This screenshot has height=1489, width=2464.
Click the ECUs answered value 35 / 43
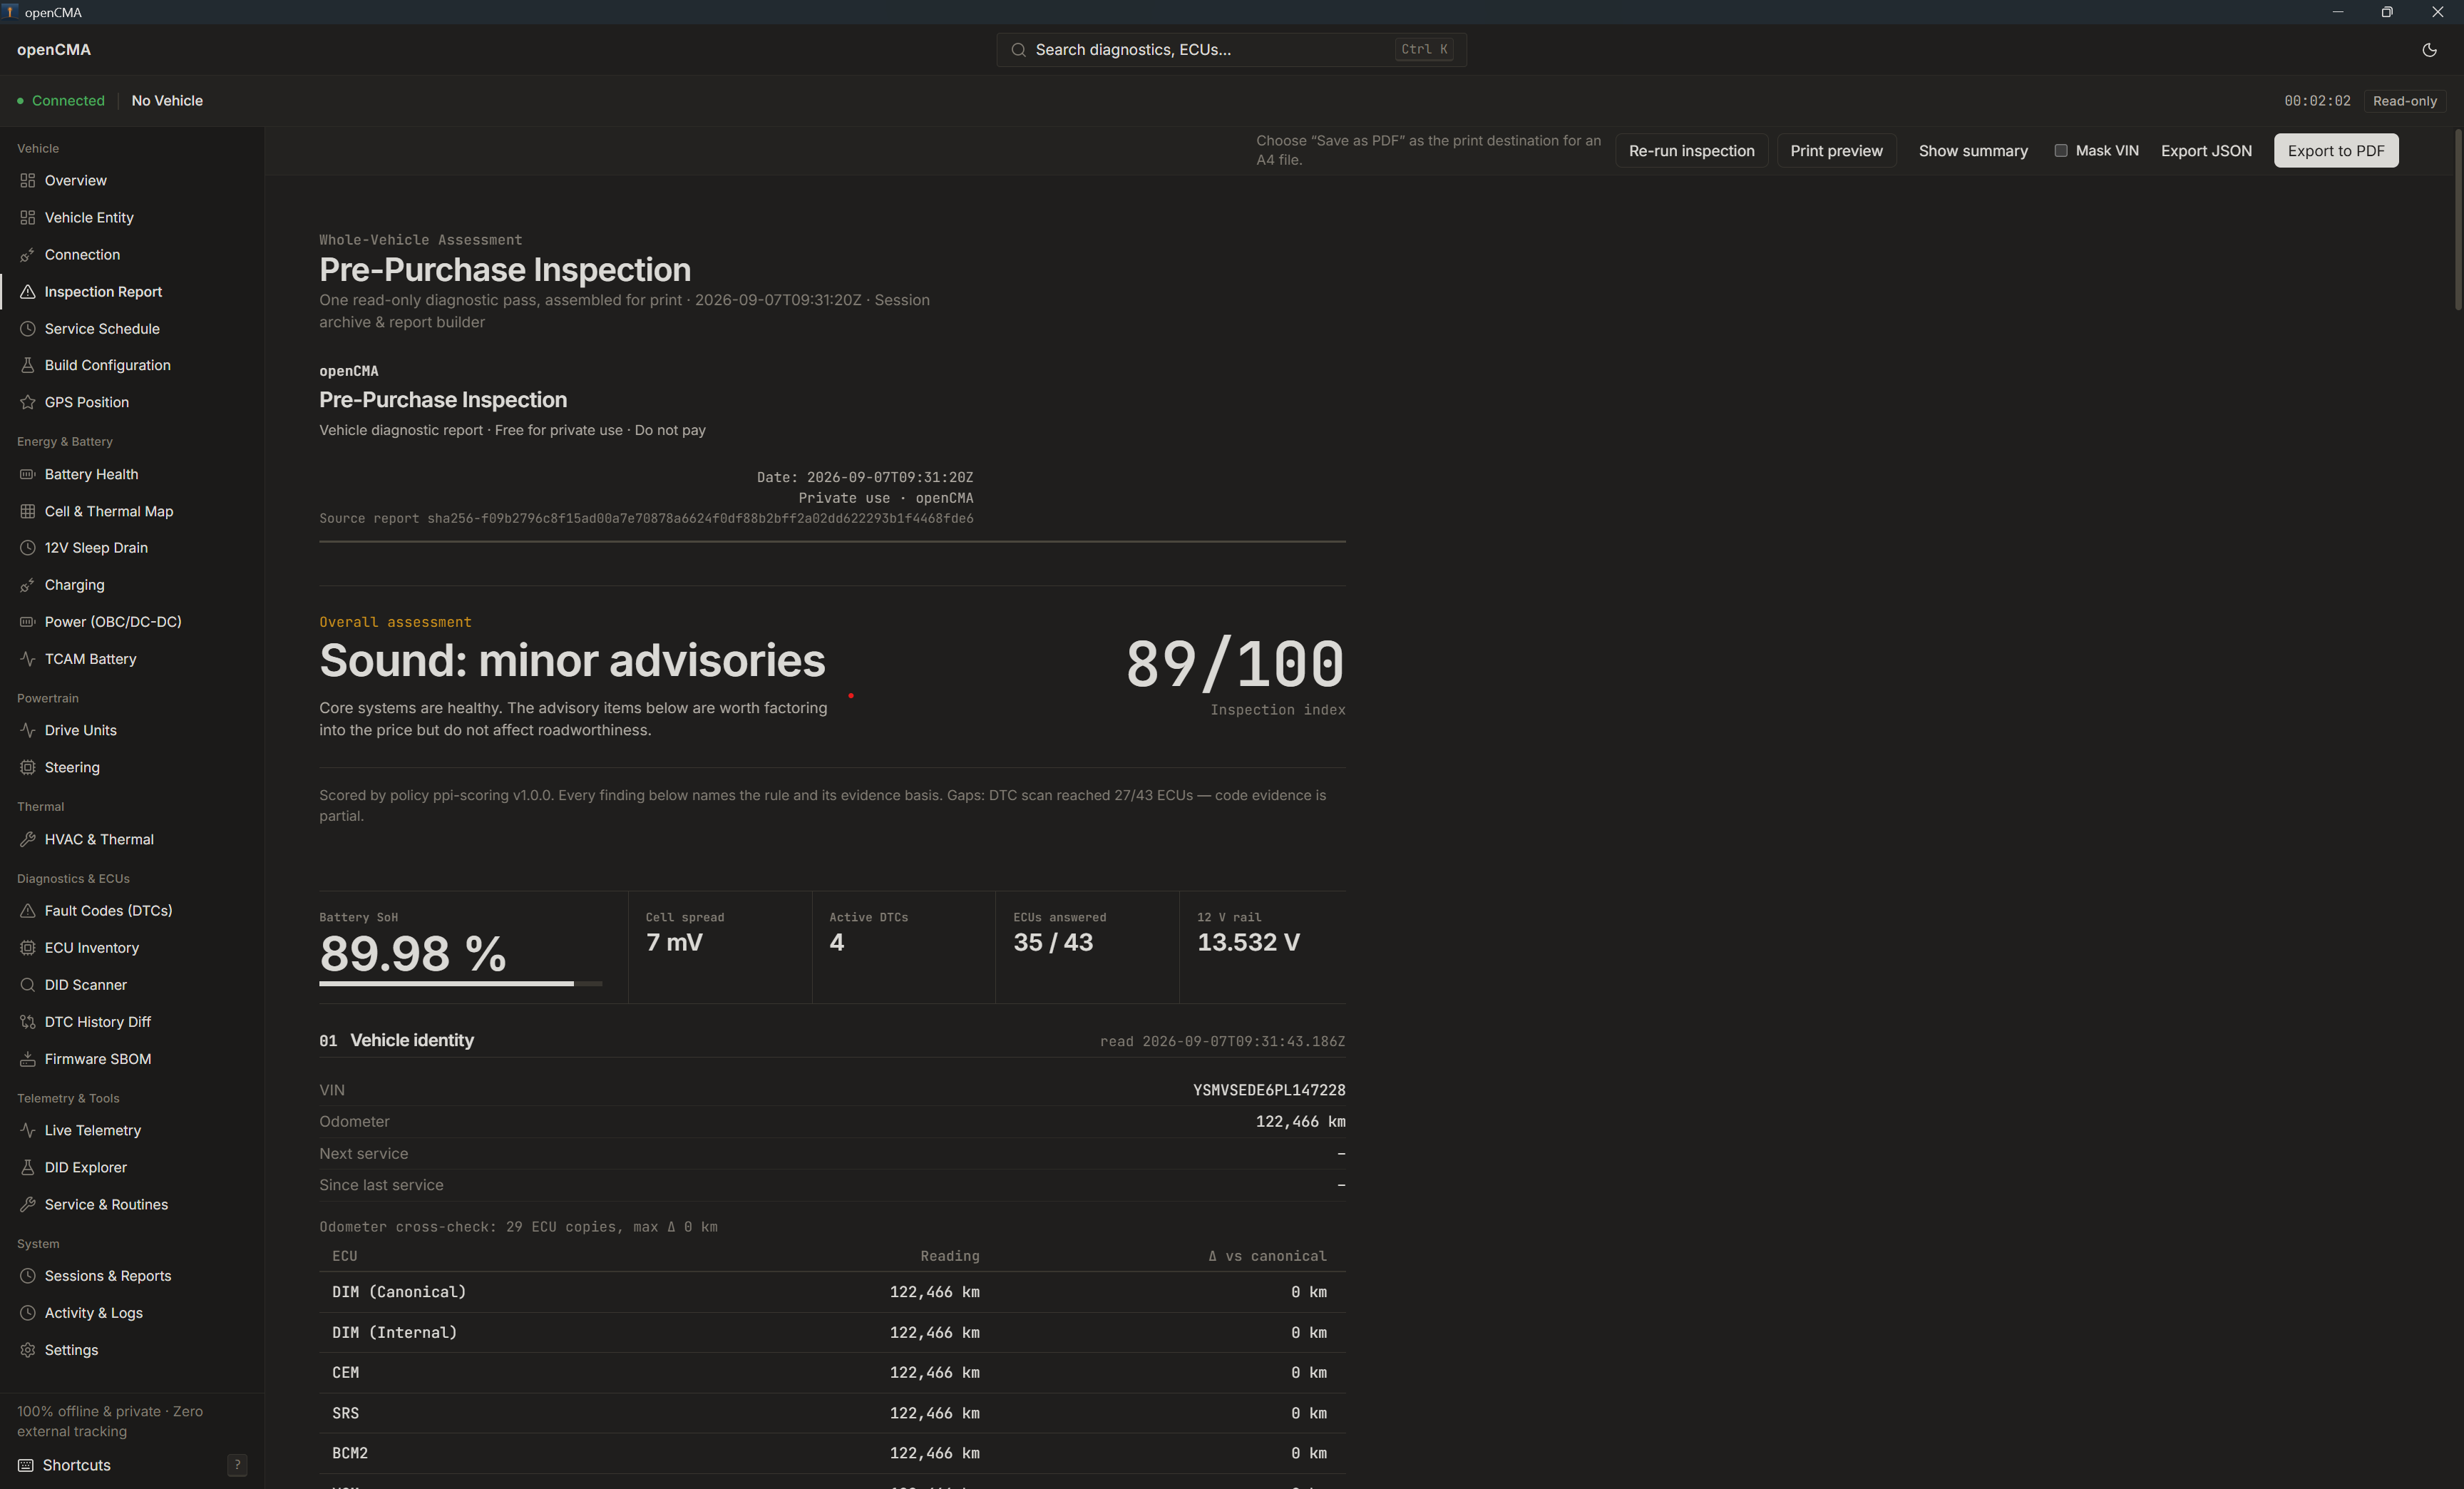pos(1053,942)
